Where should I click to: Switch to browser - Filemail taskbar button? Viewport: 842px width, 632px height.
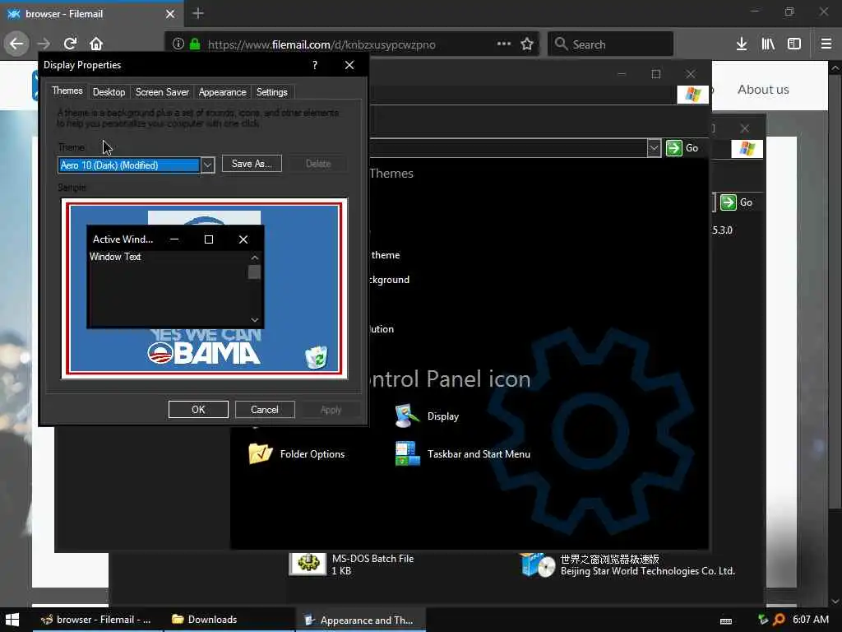coord(99,620)
